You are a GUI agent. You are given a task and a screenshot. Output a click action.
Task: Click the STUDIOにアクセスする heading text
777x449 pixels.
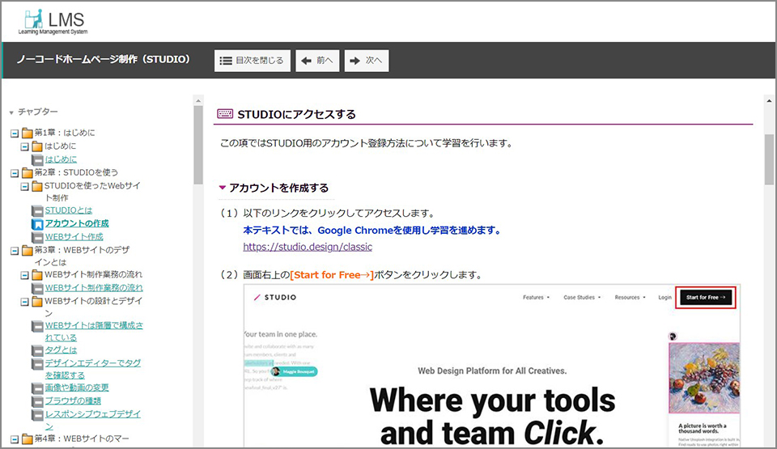click(296, 115)
